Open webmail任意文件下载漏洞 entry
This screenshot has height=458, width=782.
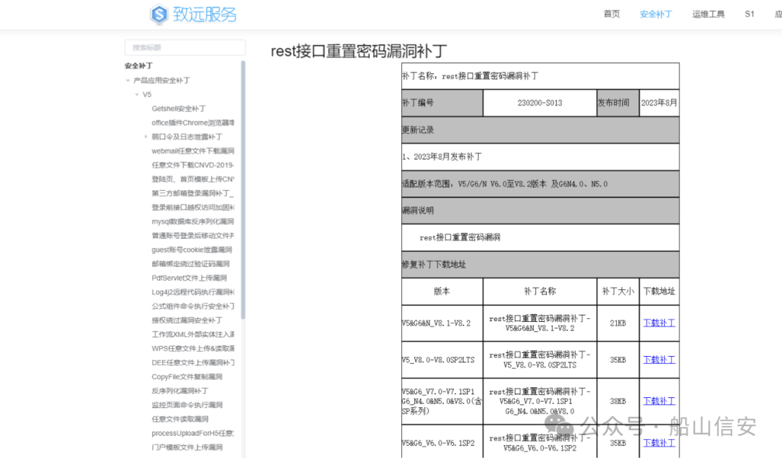click(x=193, y=150)
